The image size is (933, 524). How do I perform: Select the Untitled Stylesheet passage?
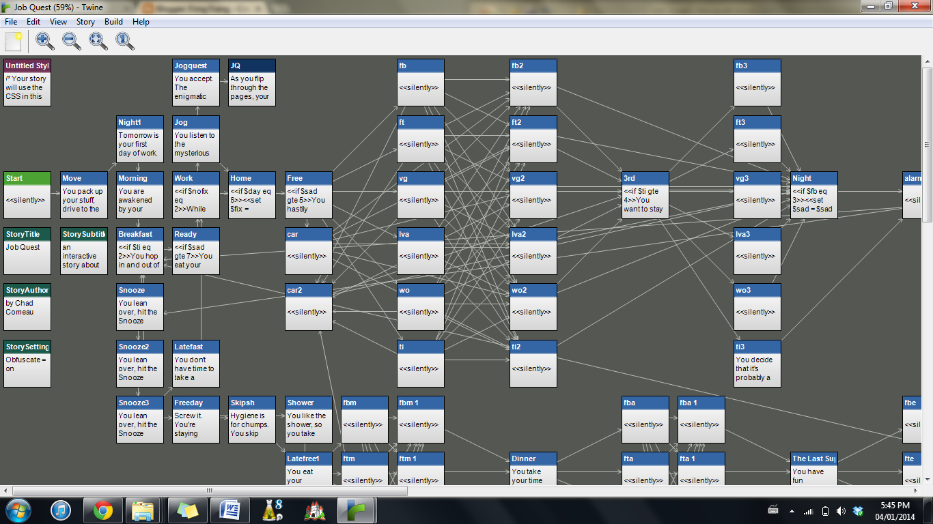(x=27, y=82)
